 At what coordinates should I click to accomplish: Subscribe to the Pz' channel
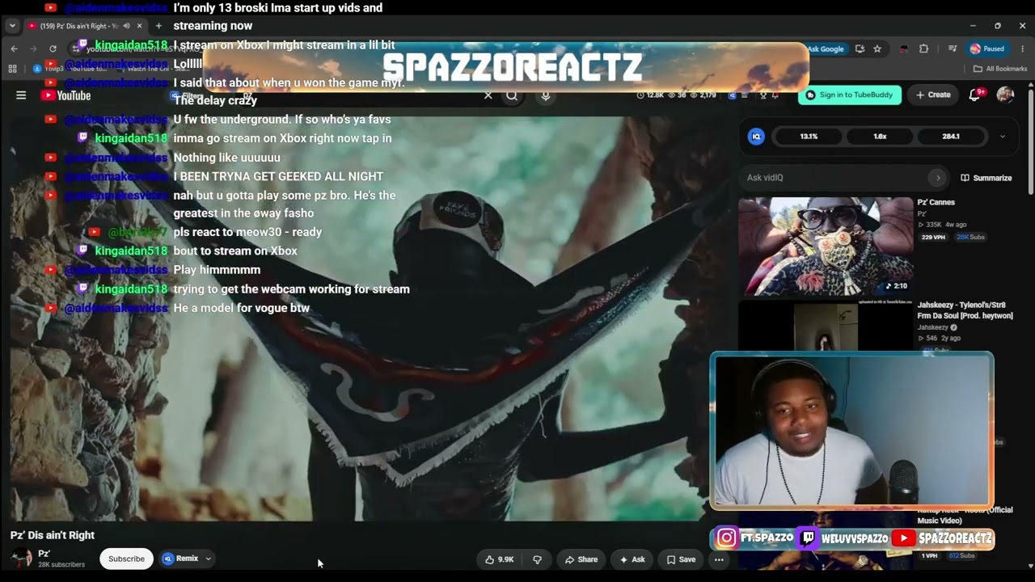pos(126,559)
